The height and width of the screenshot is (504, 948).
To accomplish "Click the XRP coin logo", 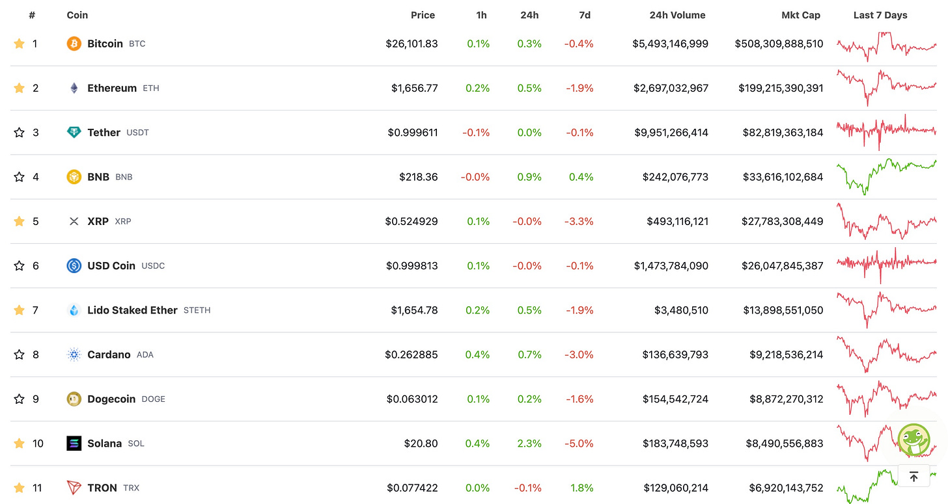I will point(74,221).
